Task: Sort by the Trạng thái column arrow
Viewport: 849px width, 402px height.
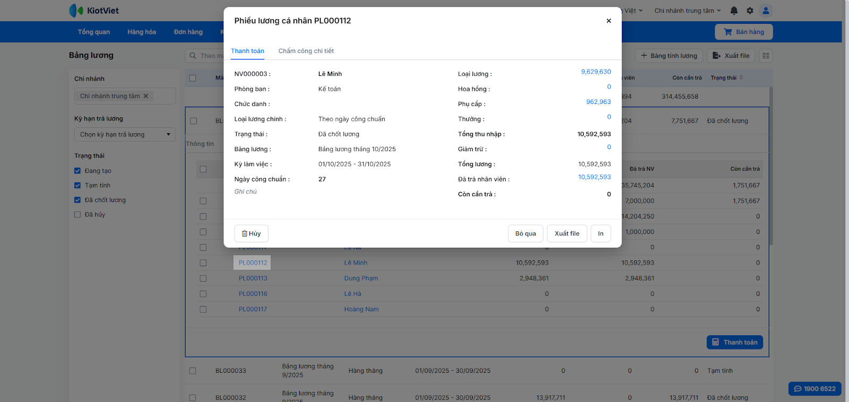Action: (741, 78)
